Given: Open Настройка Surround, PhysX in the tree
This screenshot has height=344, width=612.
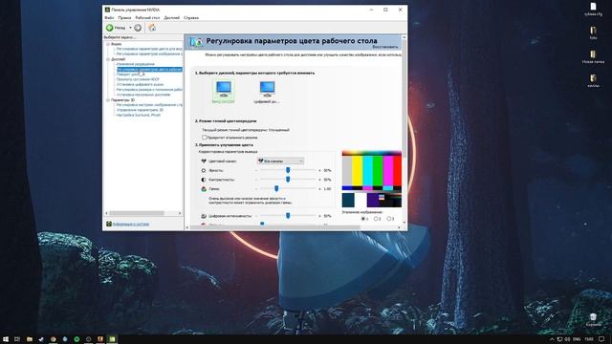Looking at the screenshot, I should pos(138,115).
